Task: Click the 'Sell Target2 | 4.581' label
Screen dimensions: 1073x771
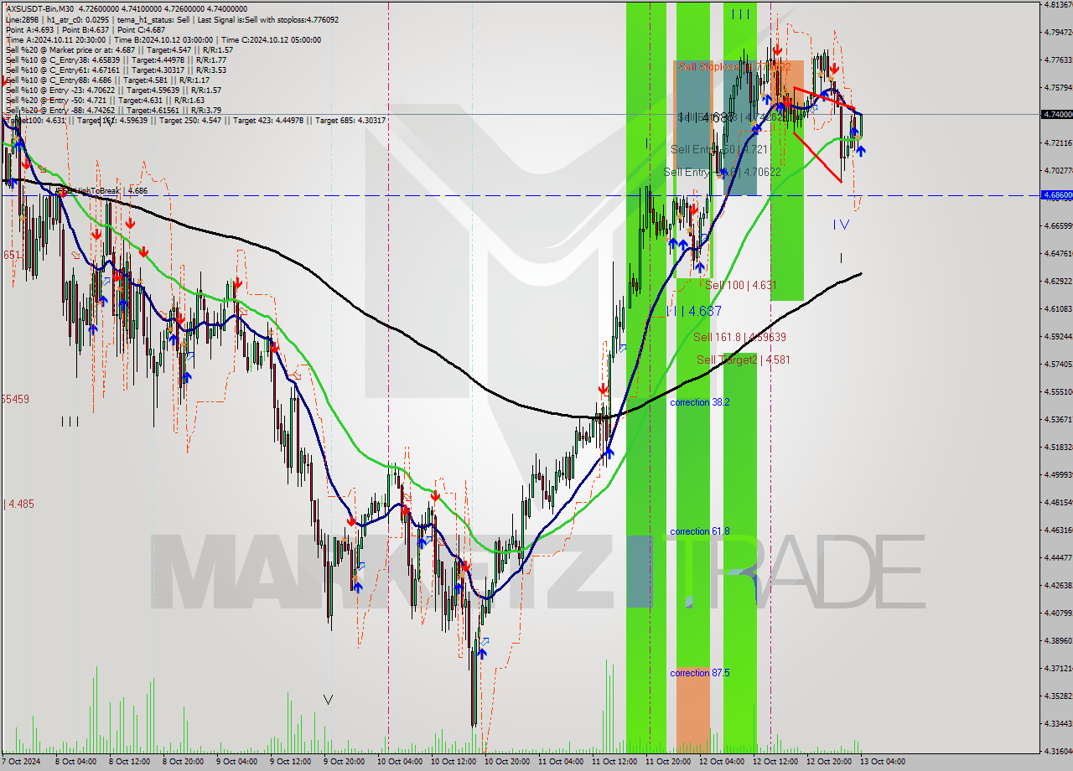Action: (x=743, y=360)
